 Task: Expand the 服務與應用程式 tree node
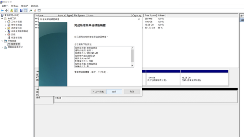tap(2, 47)
